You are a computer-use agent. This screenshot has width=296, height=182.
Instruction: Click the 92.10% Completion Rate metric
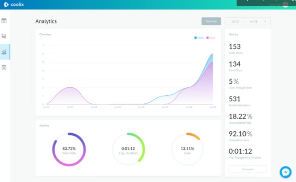coord(241,136)
